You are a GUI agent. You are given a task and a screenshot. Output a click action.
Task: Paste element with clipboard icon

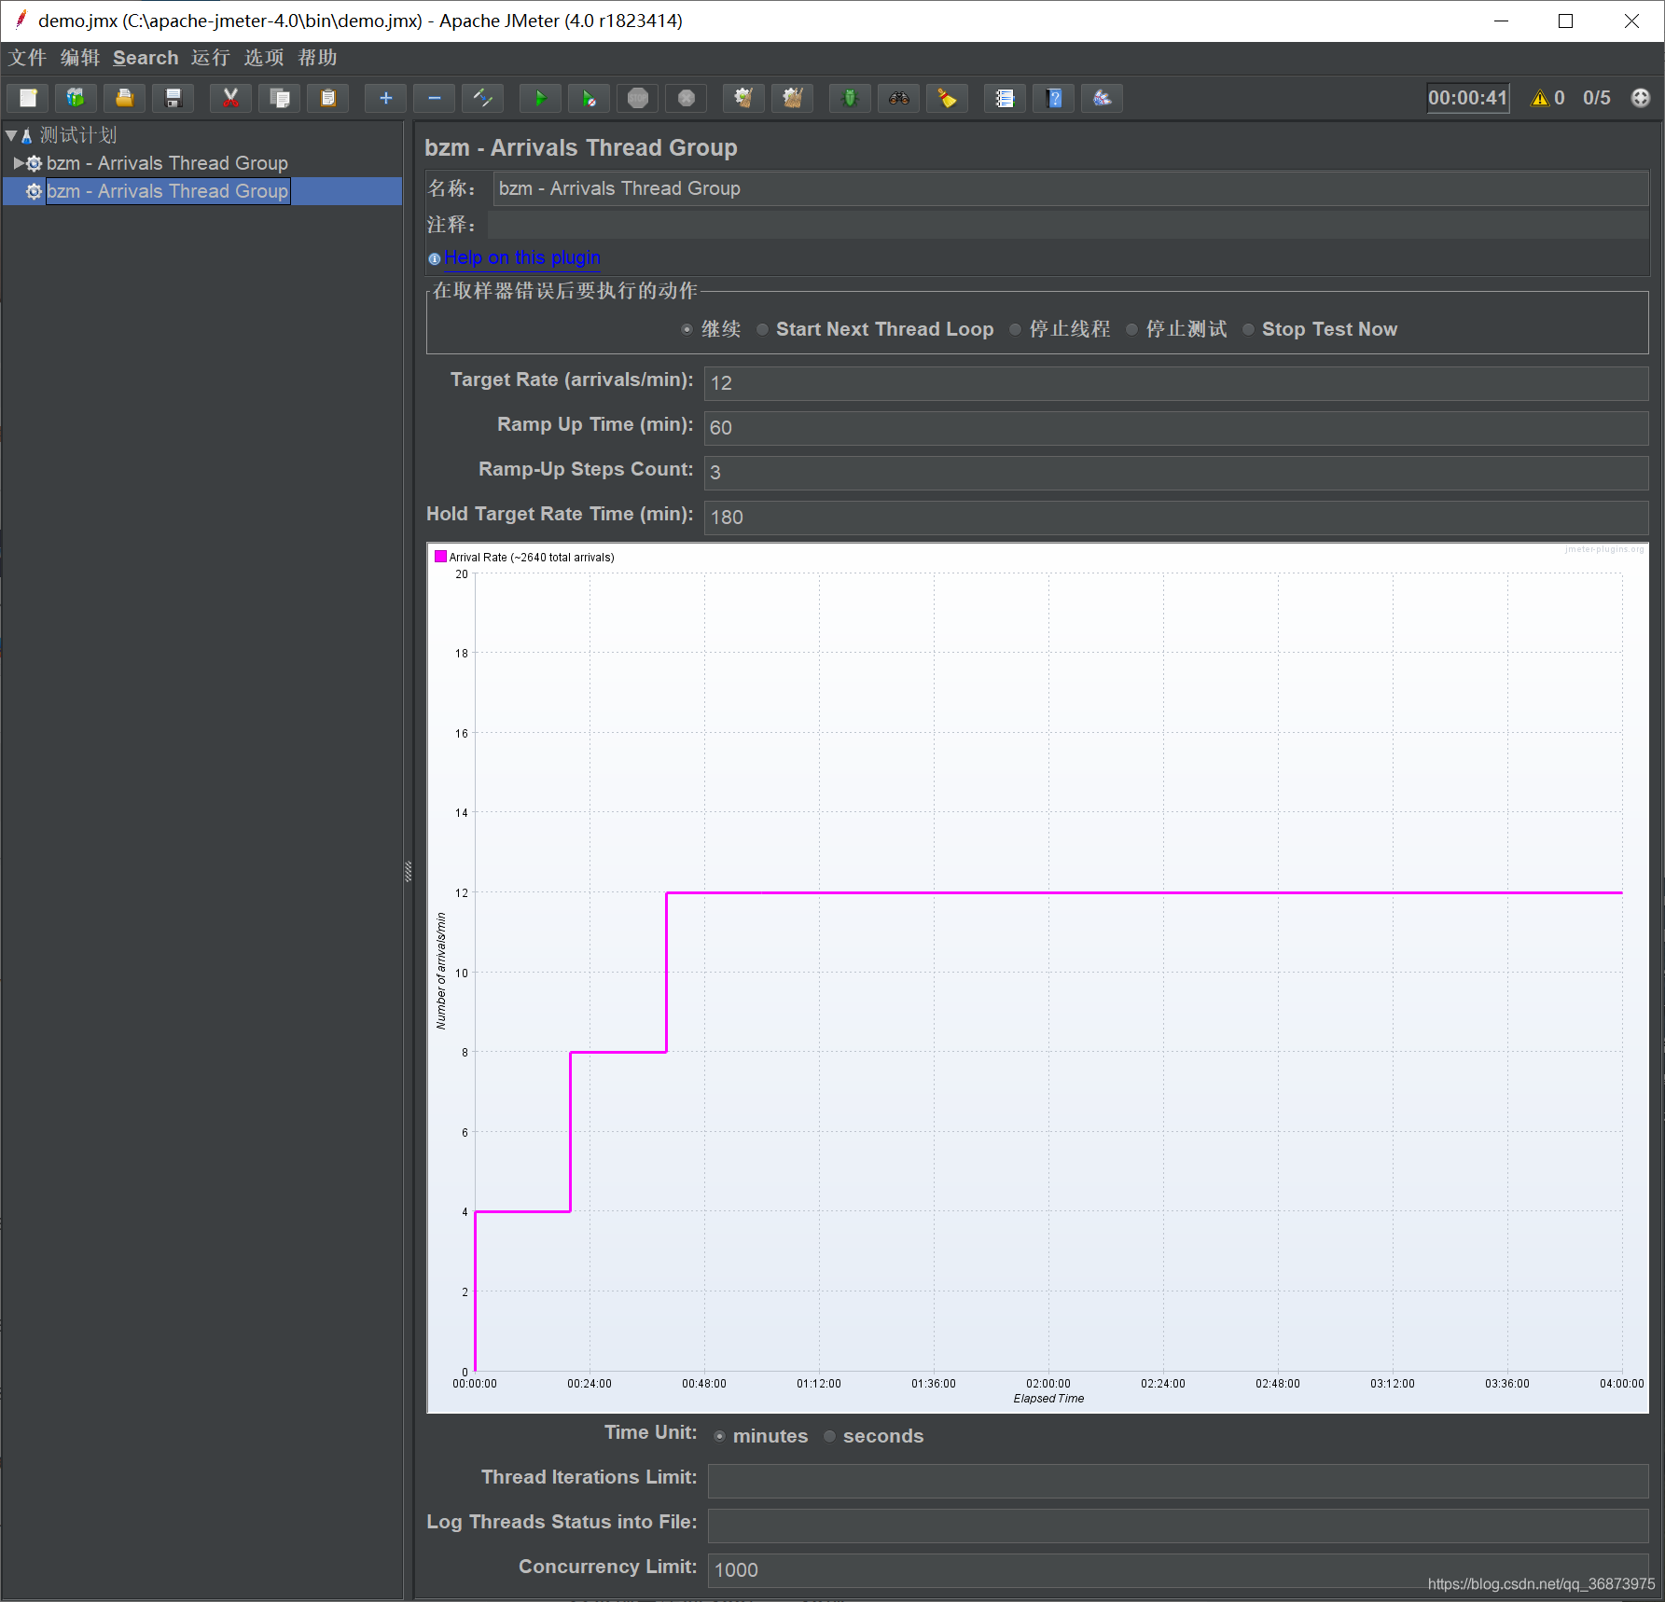click(x=327, y=98)
